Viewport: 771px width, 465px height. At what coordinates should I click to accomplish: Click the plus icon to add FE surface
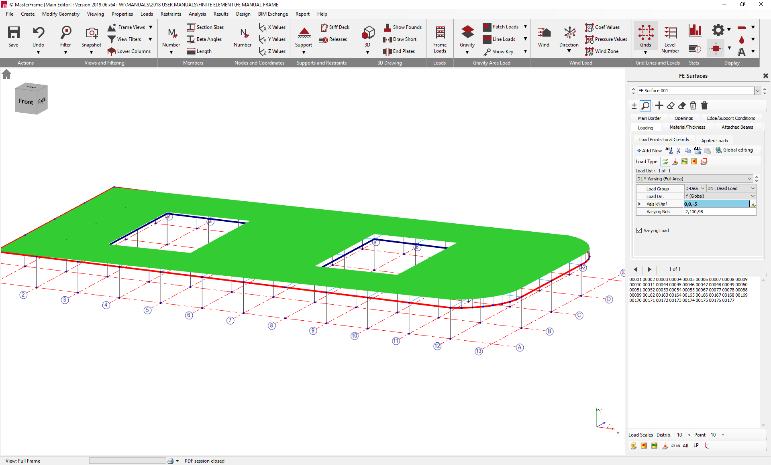(x=659, y=105)
